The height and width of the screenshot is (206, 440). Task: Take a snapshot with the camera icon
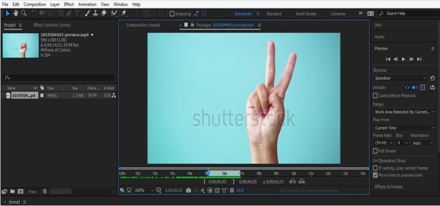[189, 190]
